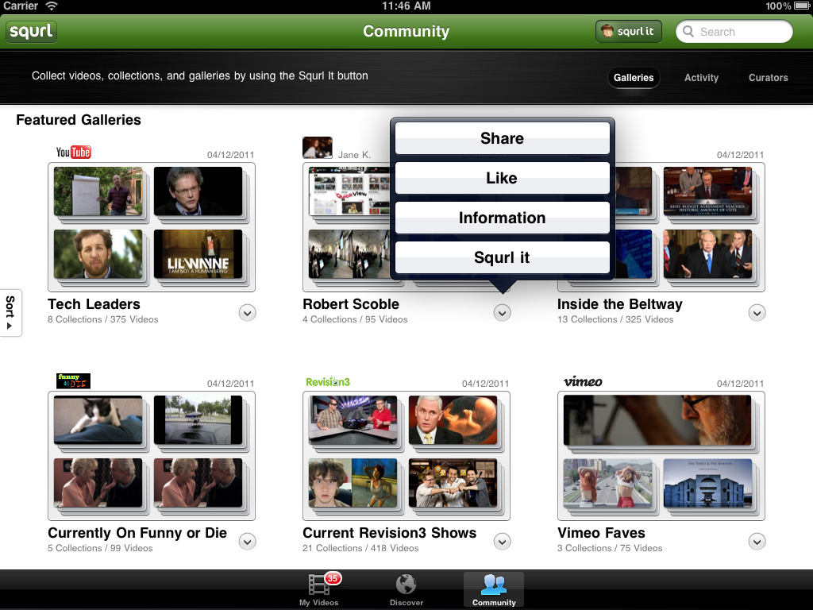Open Community tab with people icon
Screen dimensions: 813x610
[x=494, y=590]
